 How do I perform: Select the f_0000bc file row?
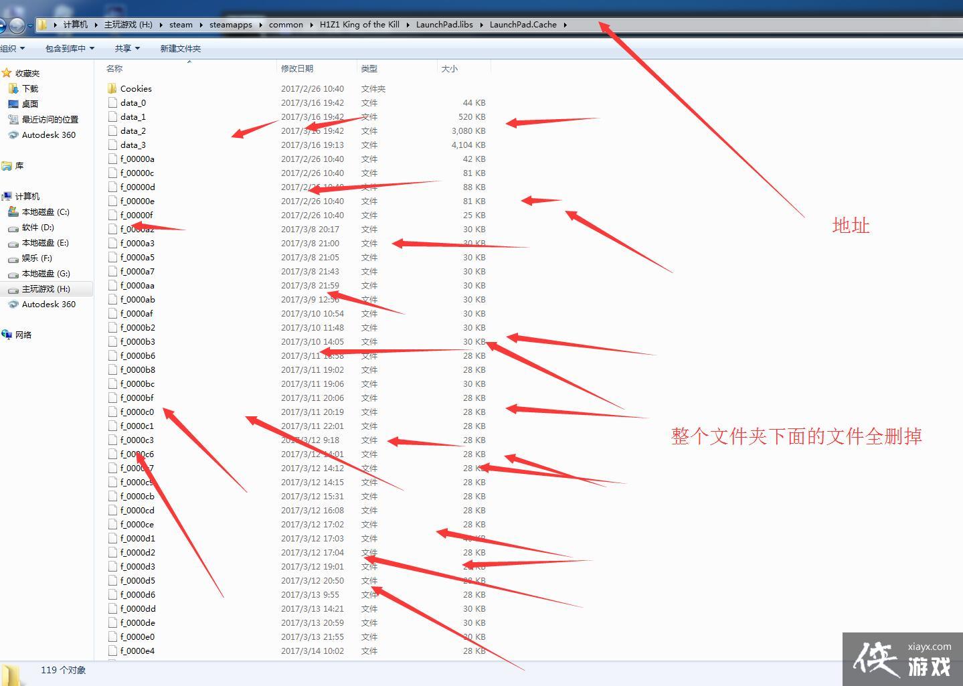tap(137, 383)
